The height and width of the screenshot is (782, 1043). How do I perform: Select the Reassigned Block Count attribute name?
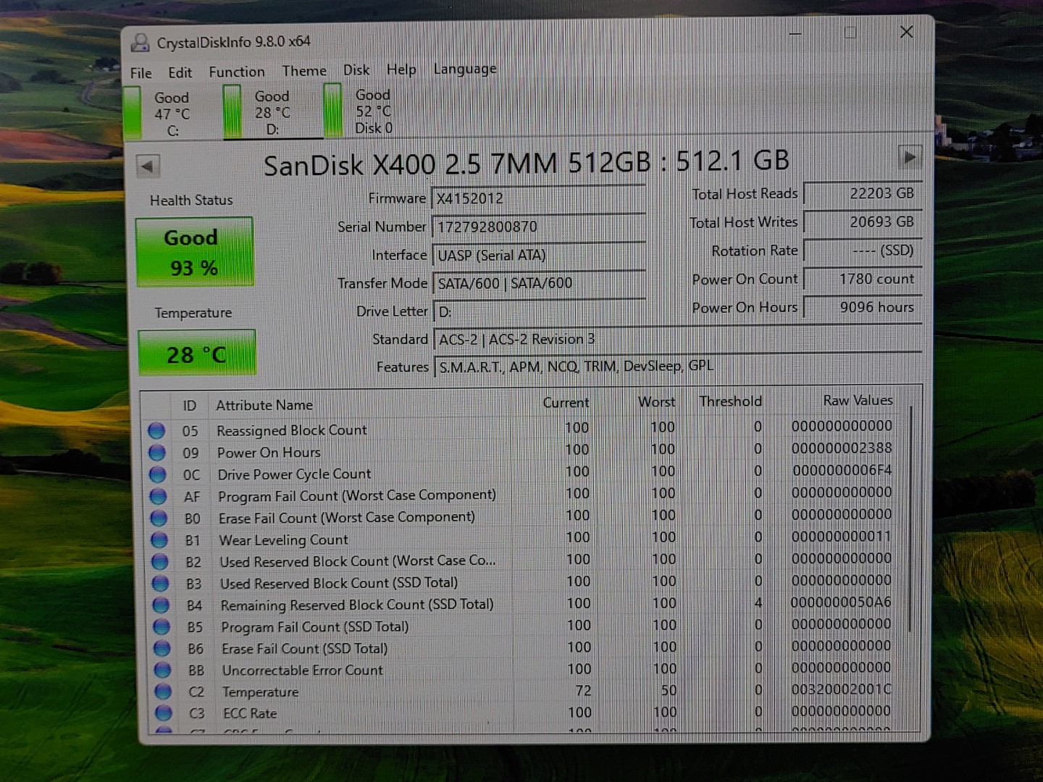(x=292, y=430)
